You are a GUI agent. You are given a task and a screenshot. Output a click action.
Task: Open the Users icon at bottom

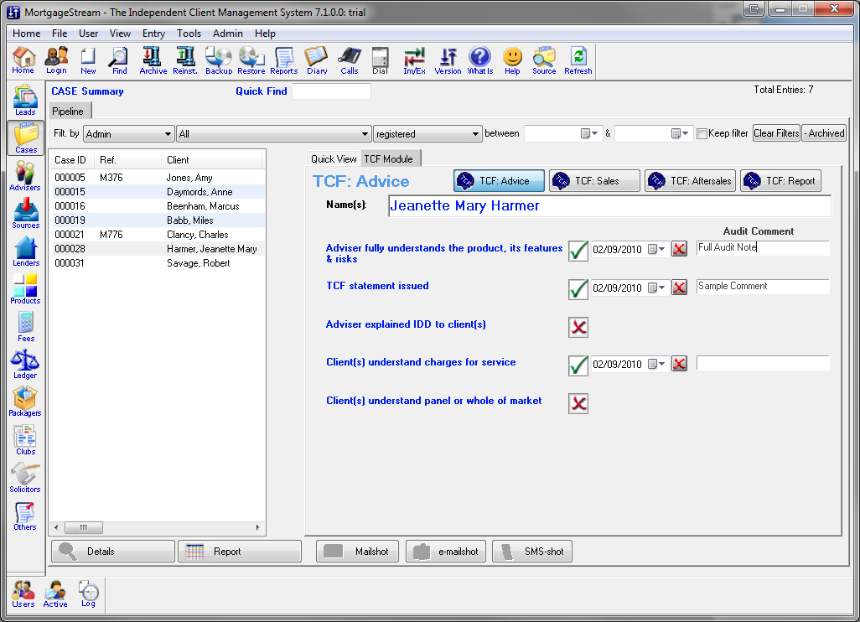point(23,594)
